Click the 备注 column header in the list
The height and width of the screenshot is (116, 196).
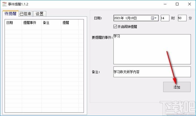pos(51,23)
